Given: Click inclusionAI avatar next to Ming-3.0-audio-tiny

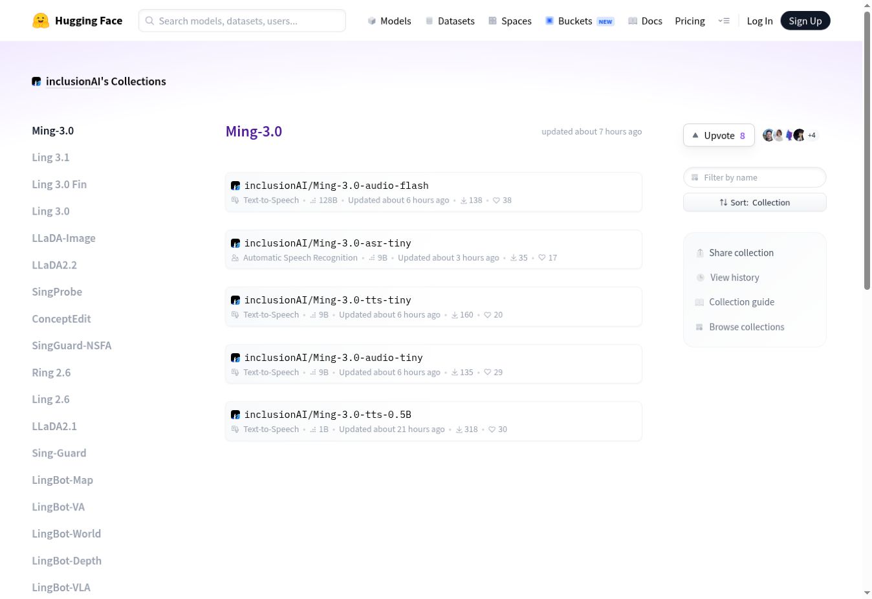Looking at the screenshot, I should 235,358.
